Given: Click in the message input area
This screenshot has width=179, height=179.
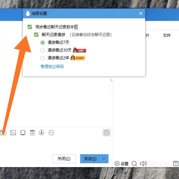Looking at the screenshot, I should click(57, 145).
